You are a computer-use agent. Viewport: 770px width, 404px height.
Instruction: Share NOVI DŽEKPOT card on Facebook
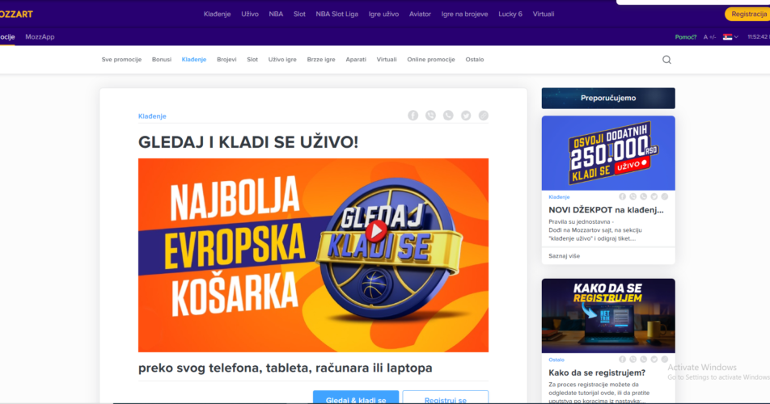[x=622, y=196]
